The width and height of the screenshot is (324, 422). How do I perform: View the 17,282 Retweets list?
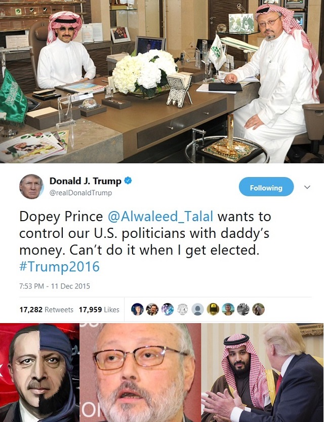pyautogui.click(x=46, y=310)
